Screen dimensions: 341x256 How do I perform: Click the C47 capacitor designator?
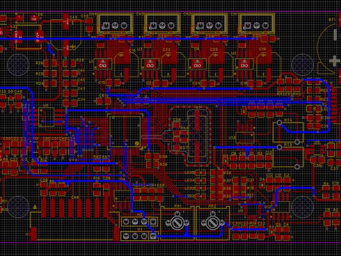point(82,89)
